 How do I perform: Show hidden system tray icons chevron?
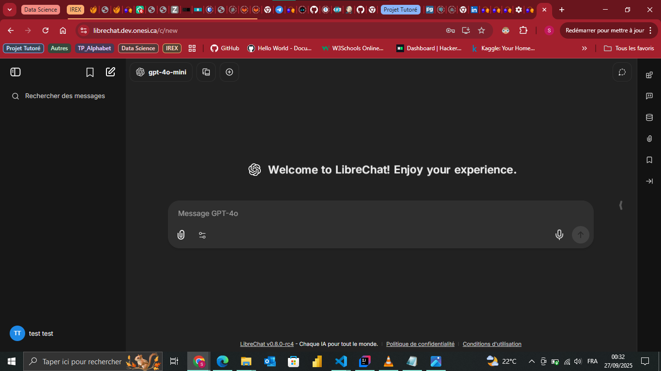[531, 361]
